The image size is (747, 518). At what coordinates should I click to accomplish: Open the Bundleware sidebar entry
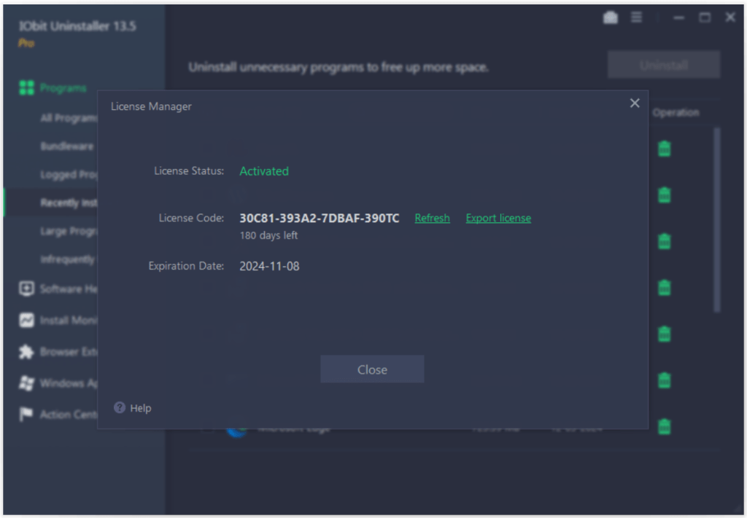coord(66,146)
